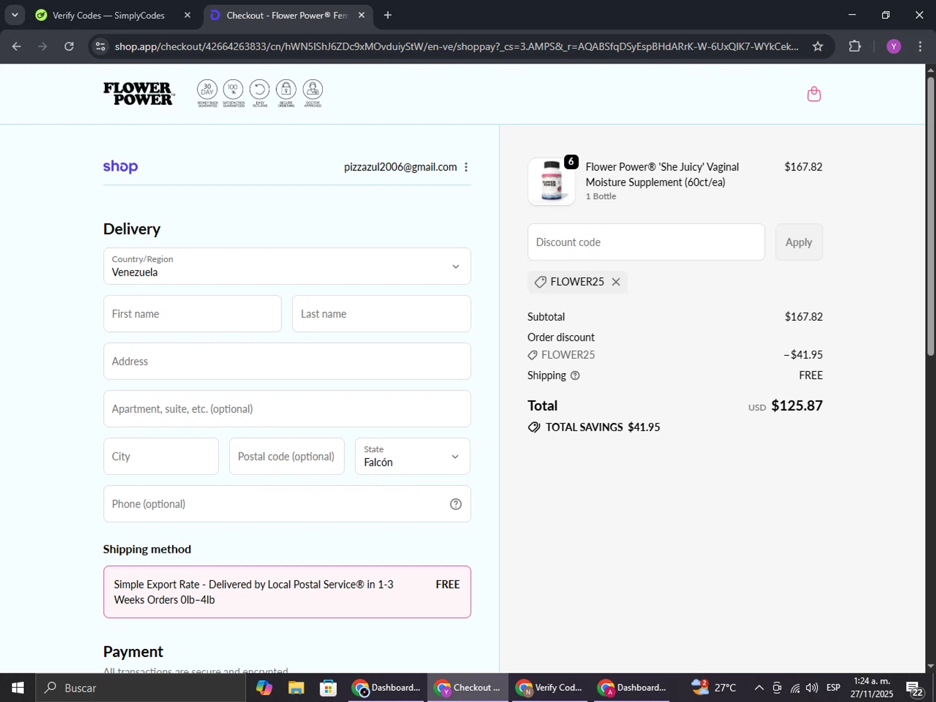
Task: Close the Verify Codes SimplyCodes tab
Action: [187, 15]
